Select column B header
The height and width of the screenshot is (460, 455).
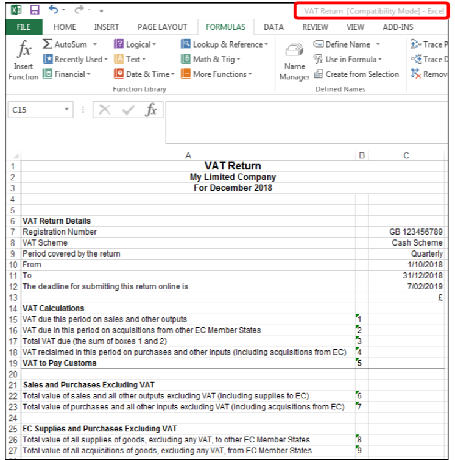362,155
